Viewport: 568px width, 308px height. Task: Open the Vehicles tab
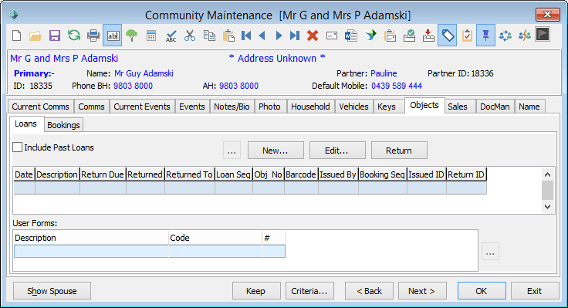[353, 107]
